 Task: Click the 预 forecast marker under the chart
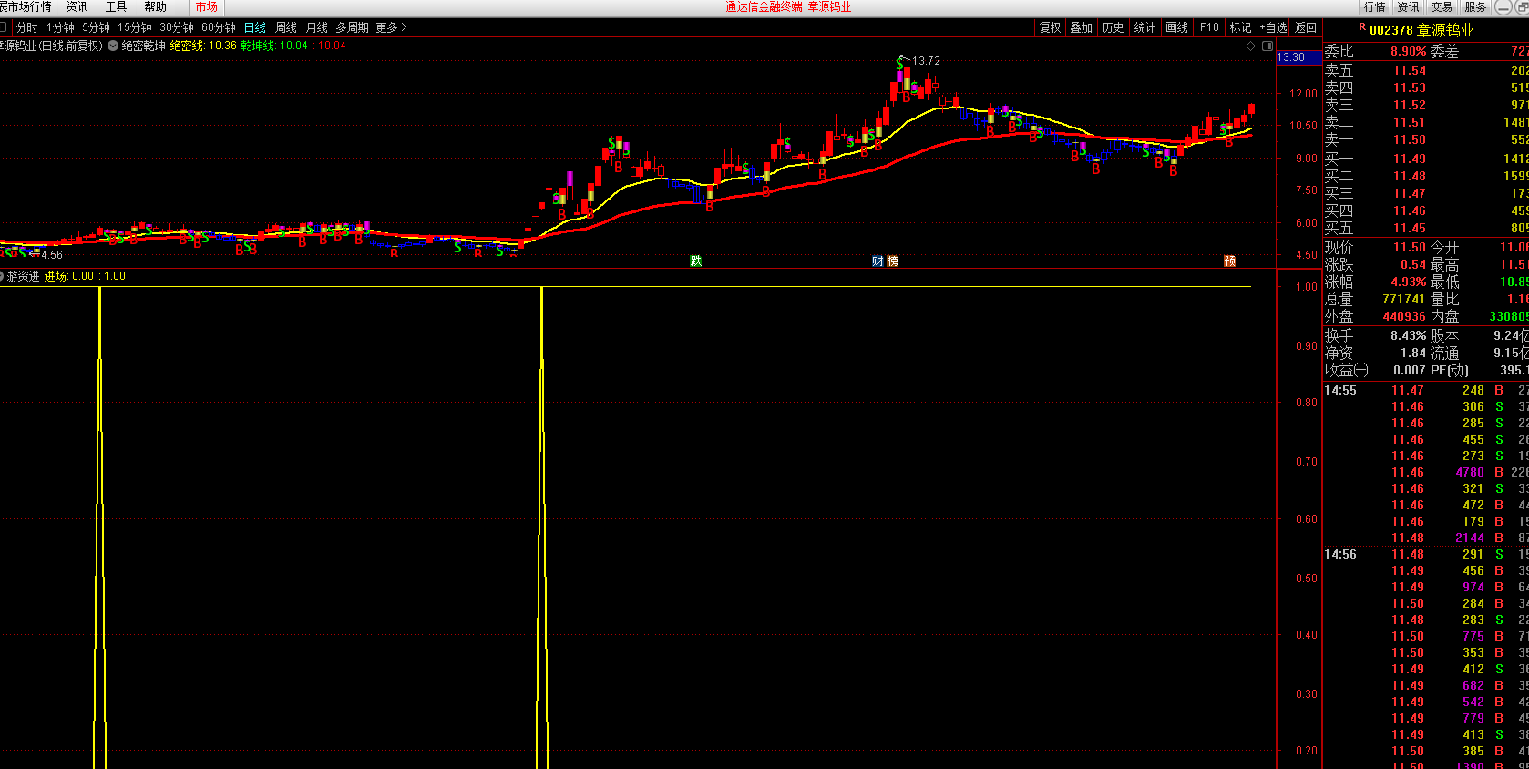tap(1229, 261)
